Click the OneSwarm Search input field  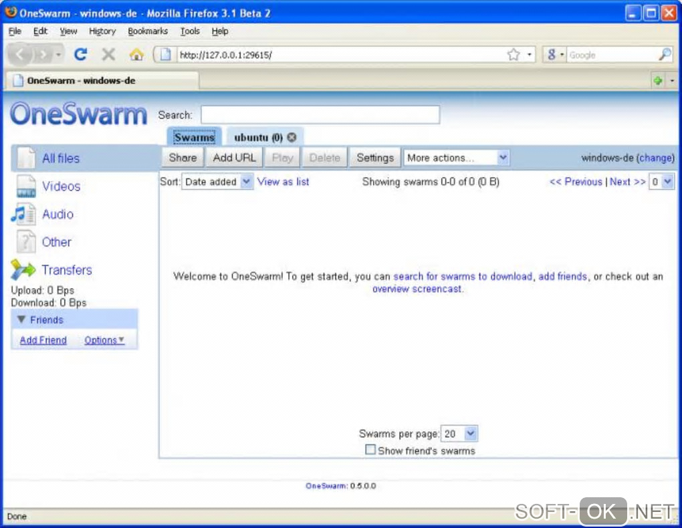tap(320, 115)
